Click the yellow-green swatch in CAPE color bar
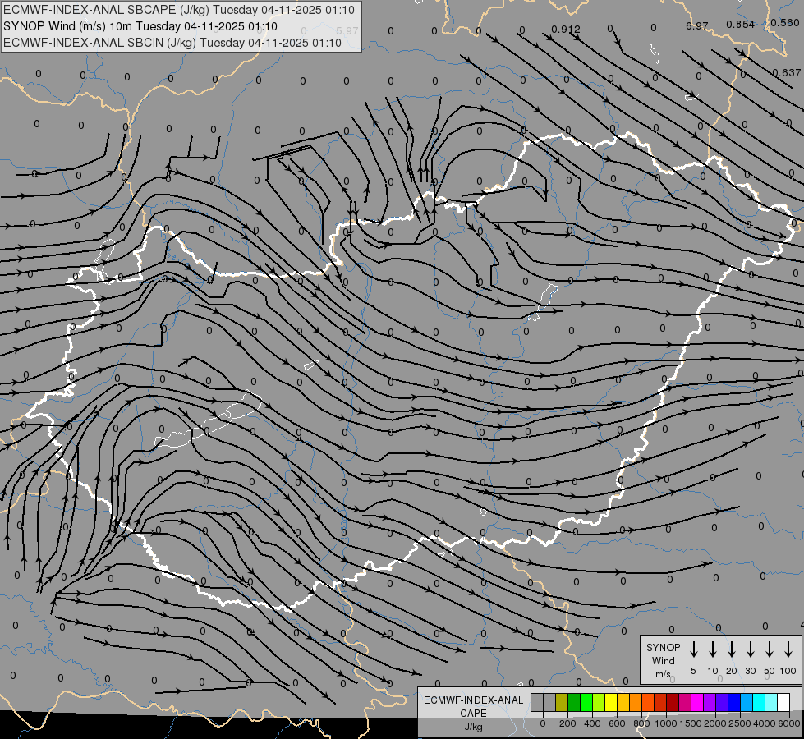Image resolution: width=804 pixels, height=739 pixels. [599, 703]
